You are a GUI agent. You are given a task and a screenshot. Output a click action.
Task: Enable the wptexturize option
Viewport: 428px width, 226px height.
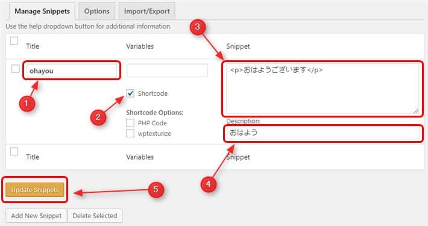pos(130,133)
